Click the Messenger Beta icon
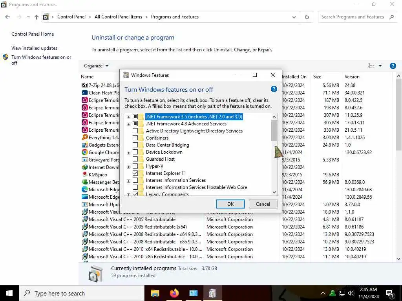This screenshot has width=402, height=301. pos(85,182)
